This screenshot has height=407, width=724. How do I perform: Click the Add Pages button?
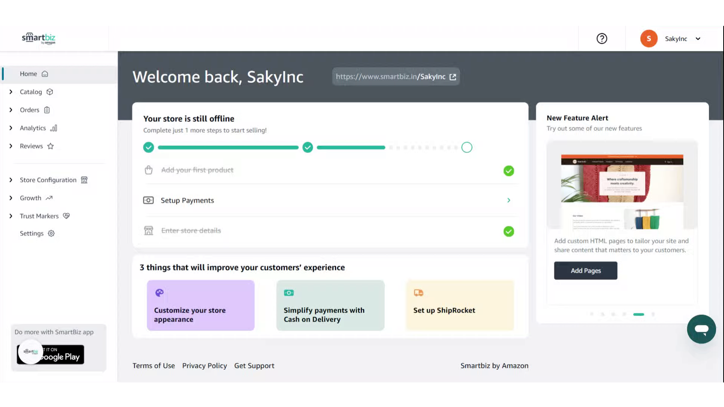[586, 271]
